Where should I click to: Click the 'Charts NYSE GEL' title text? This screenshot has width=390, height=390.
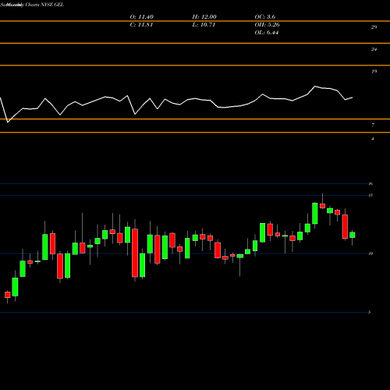tap(44, 5)
